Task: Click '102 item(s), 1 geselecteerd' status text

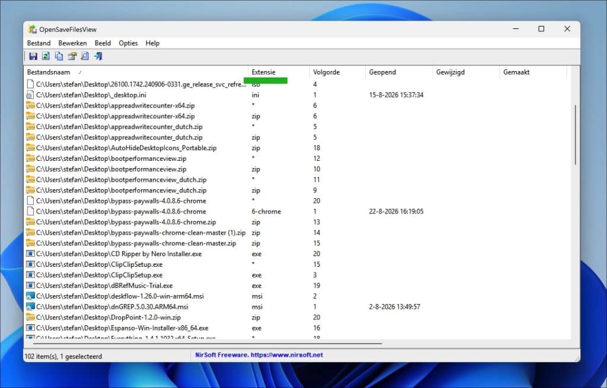Action: [63, 356]
